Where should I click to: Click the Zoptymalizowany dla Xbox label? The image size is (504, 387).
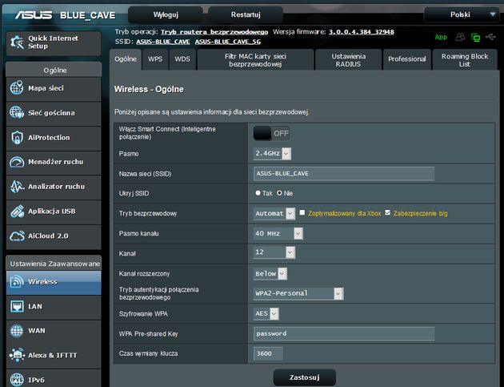pos(345,213)
